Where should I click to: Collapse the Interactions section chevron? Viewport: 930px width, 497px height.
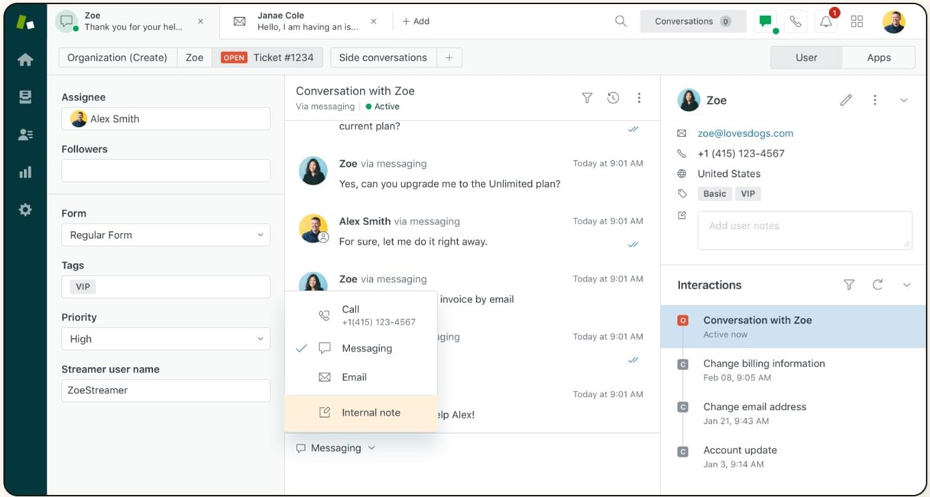click(x=907, y=284)
